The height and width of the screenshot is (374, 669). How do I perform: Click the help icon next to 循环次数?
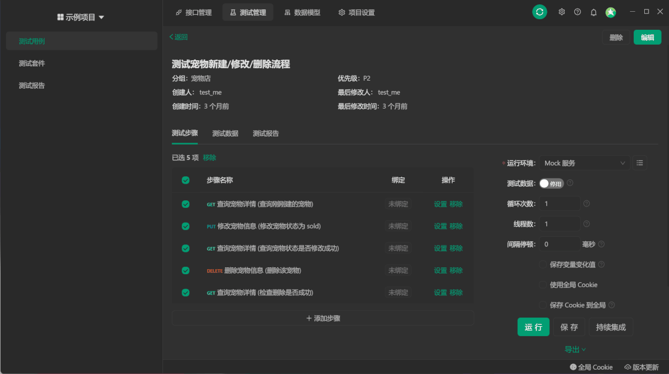(585, 203)
